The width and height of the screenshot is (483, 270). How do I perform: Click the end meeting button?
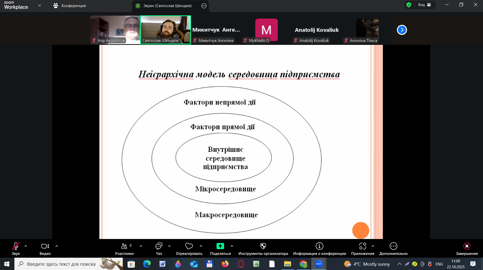click(x=467, y=249)
